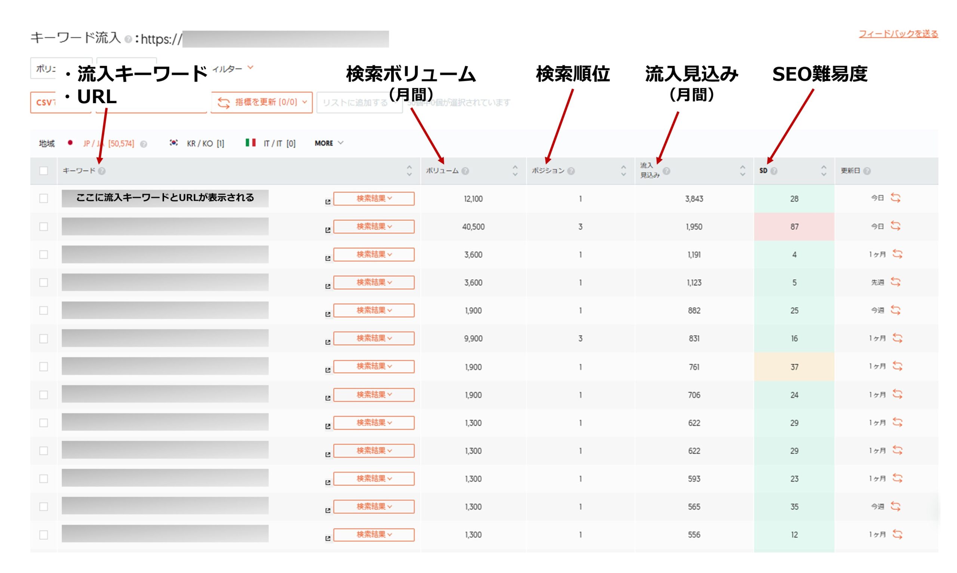The width and height of the screenshot is (957, 573).
Task: Click the refresh icon in the first row's 更新日 cell
Action: coord(896,198)
